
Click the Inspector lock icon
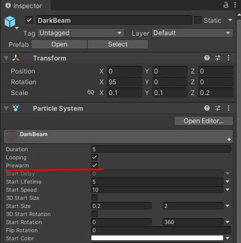tap(225, 5)
